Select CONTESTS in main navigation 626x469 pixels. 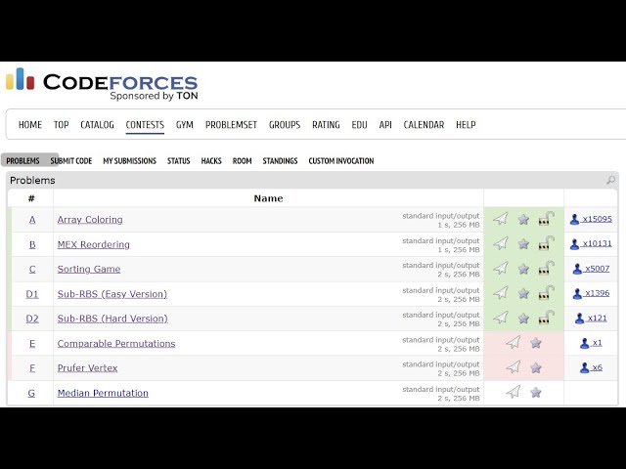click(x=145, y=125)
